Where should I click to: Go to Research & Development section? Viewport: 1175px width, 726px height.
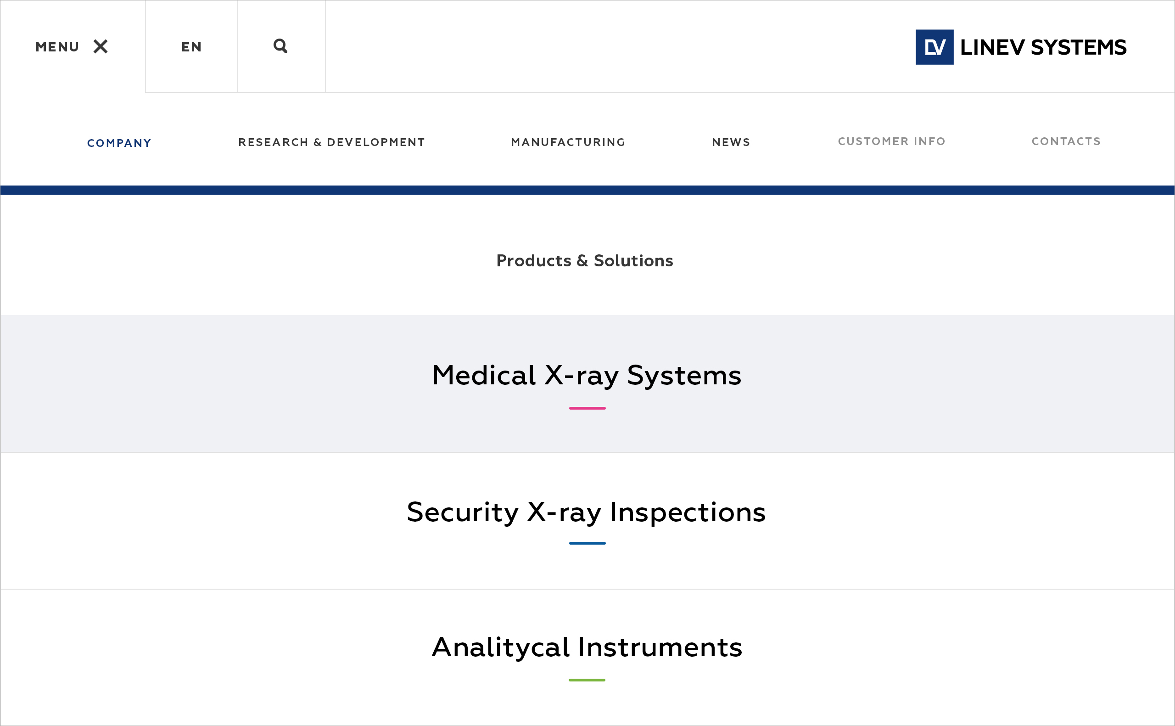point(331,142)
